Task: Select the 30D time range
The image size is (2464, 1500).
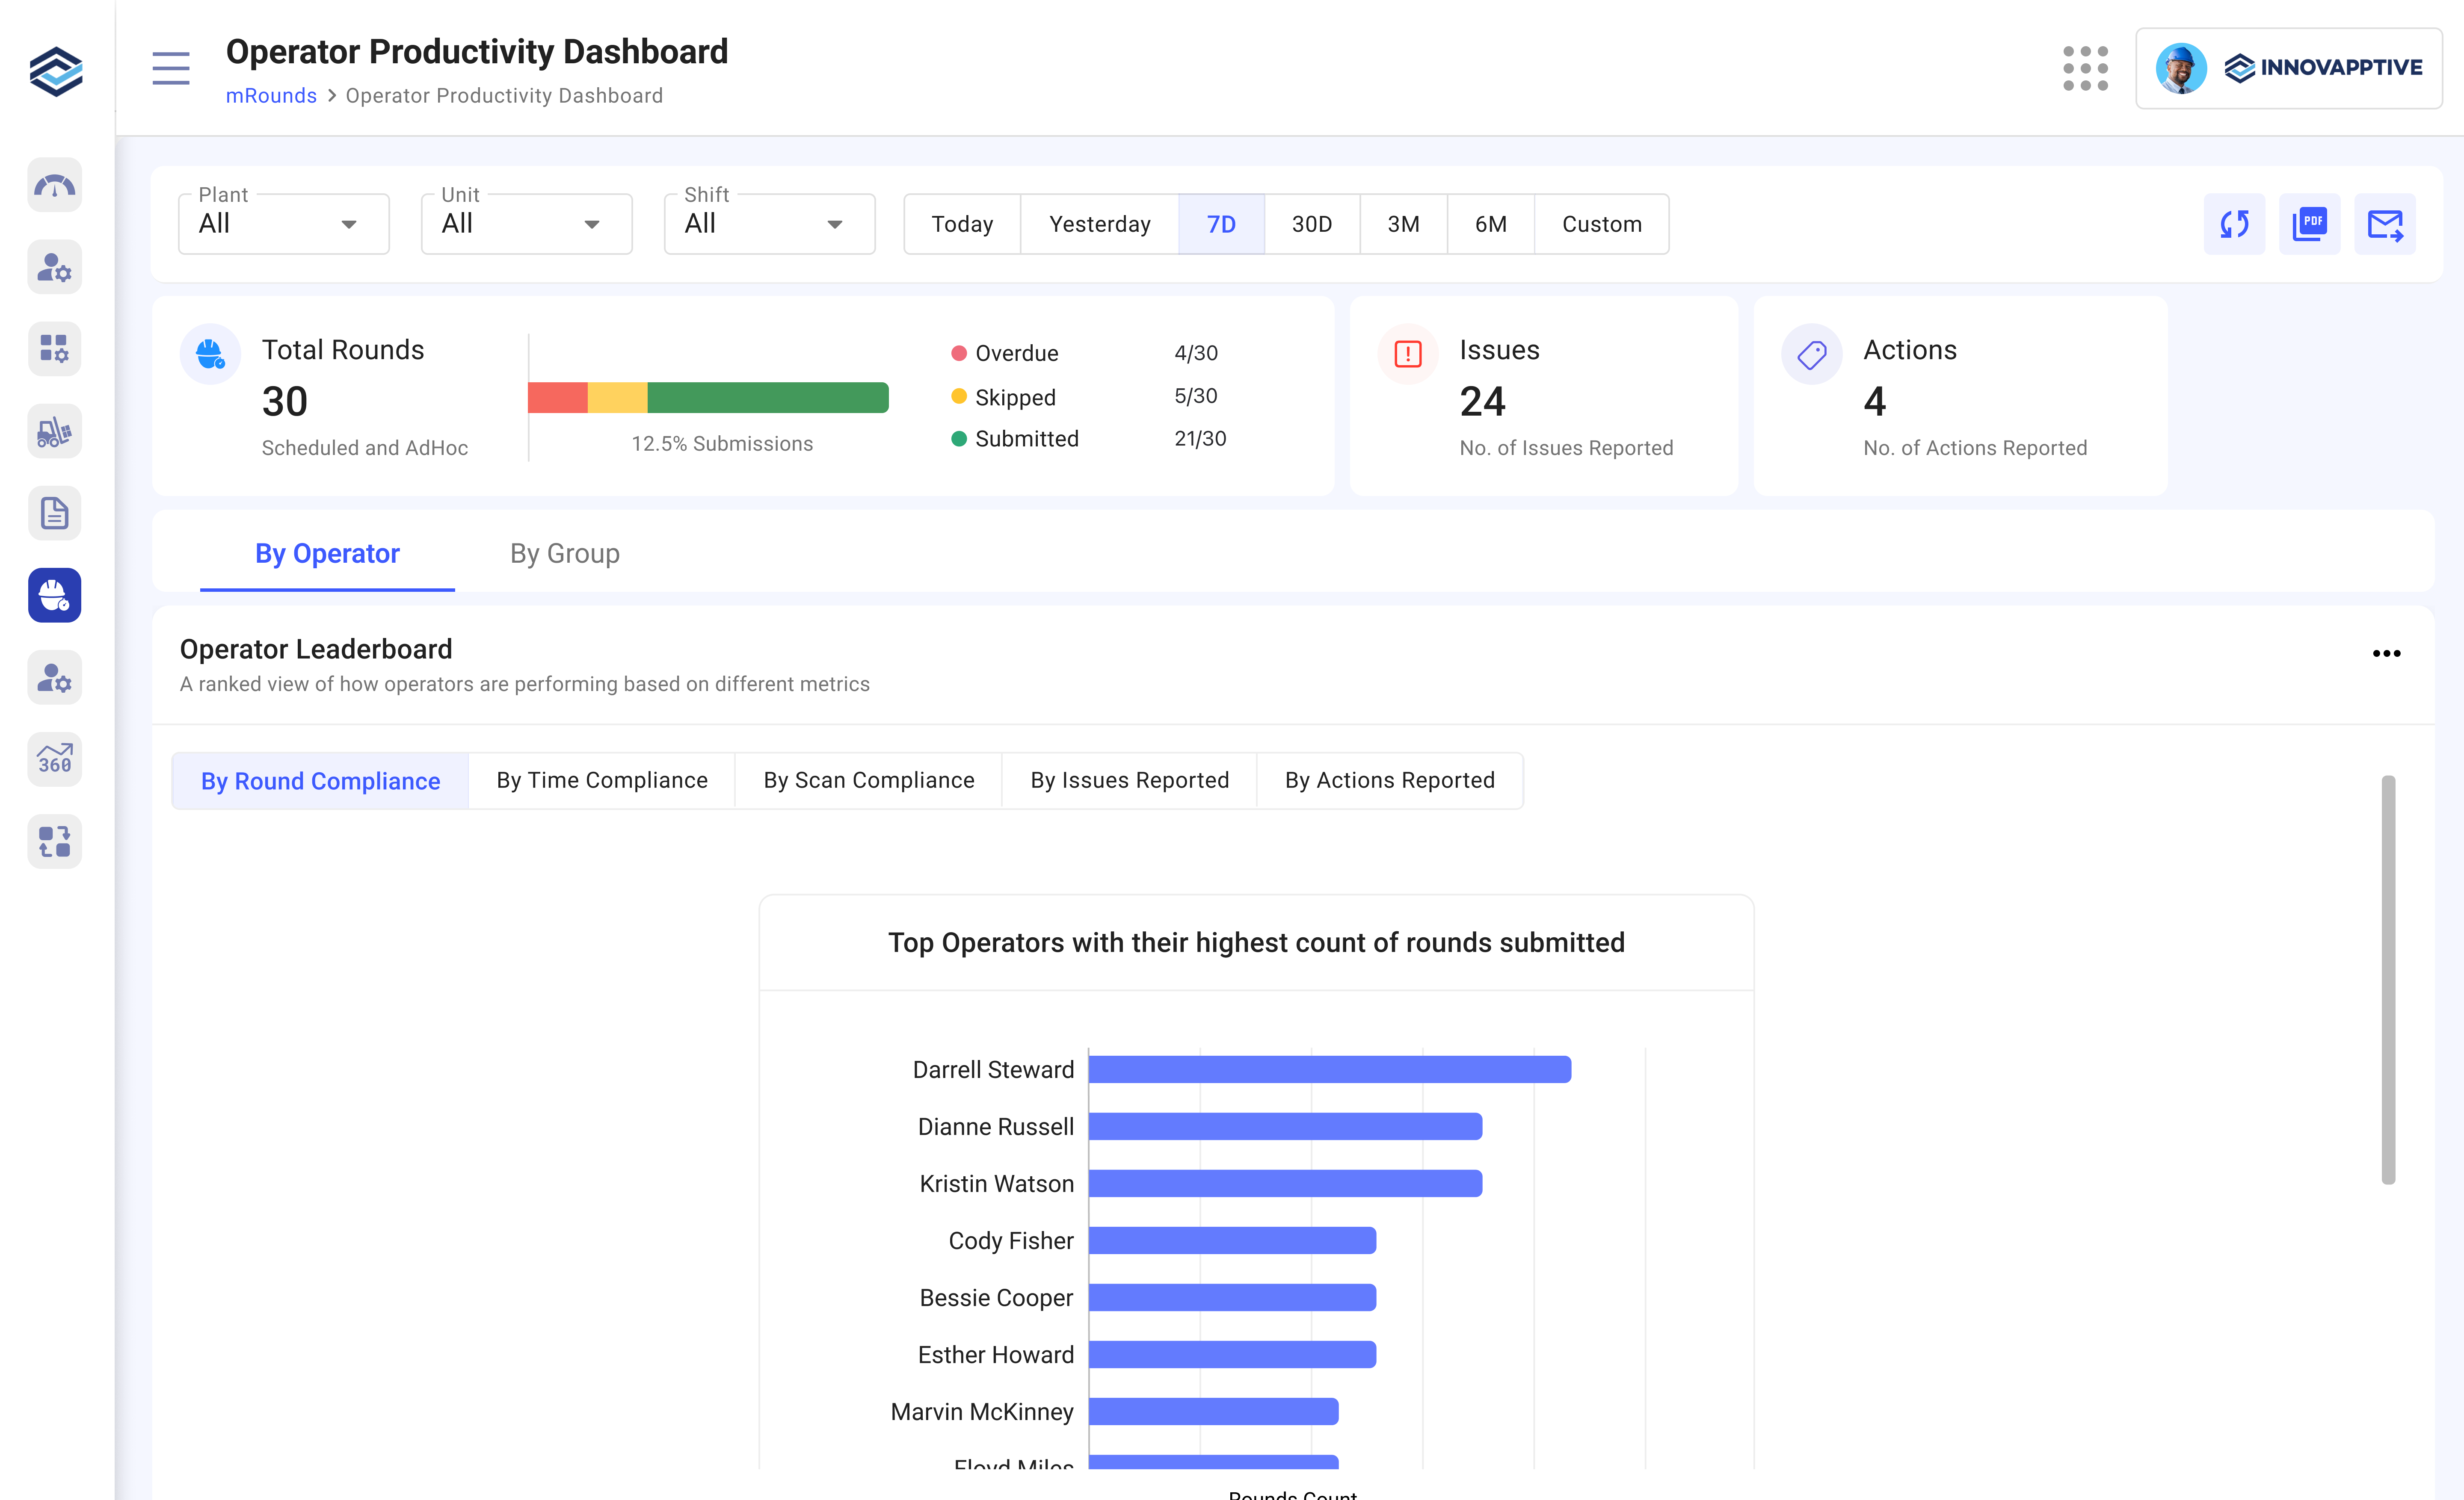Action: click(x=1311, y=224)
